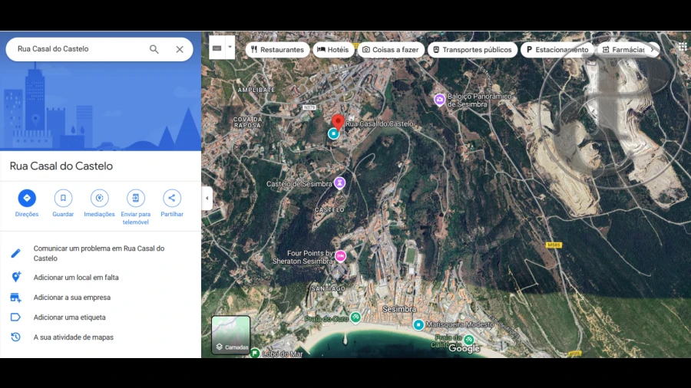Click the Guardar save icon
The image size is (691, 388).
click(63, 198)
